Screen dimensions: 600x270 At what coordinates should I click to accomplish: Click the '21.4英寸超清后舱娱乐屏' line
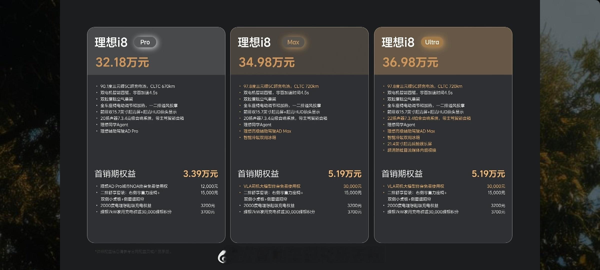point(409,144)
